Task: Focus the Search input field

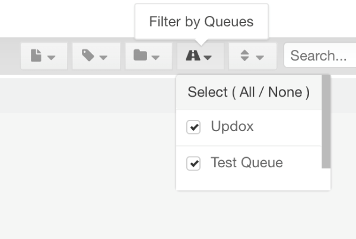Action: (x=319, y=56)
